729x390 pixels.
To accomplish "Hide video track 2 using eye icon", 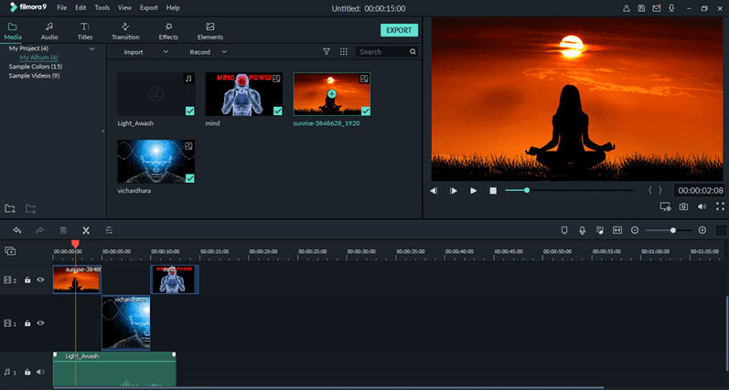I will (x=41, y=280).
